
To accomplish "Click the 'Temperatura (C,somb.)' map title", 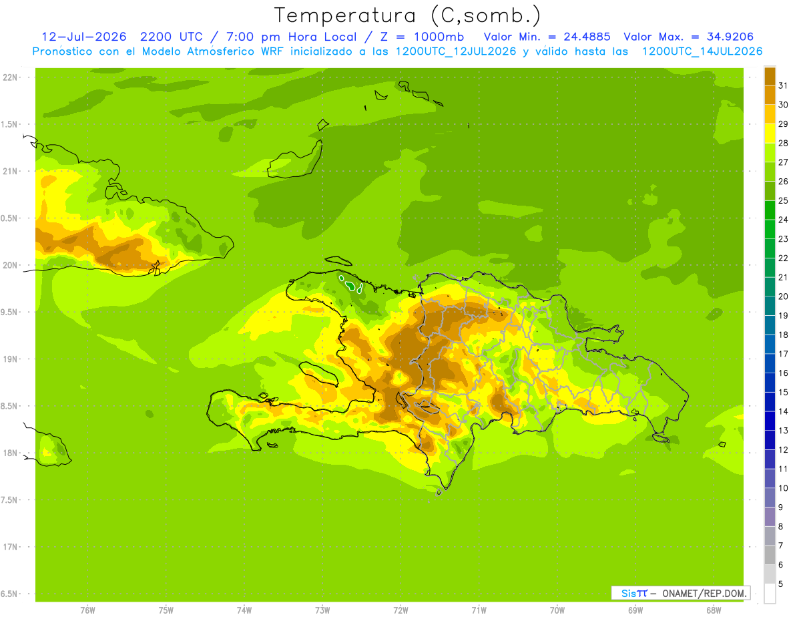I will pos(407,15).
